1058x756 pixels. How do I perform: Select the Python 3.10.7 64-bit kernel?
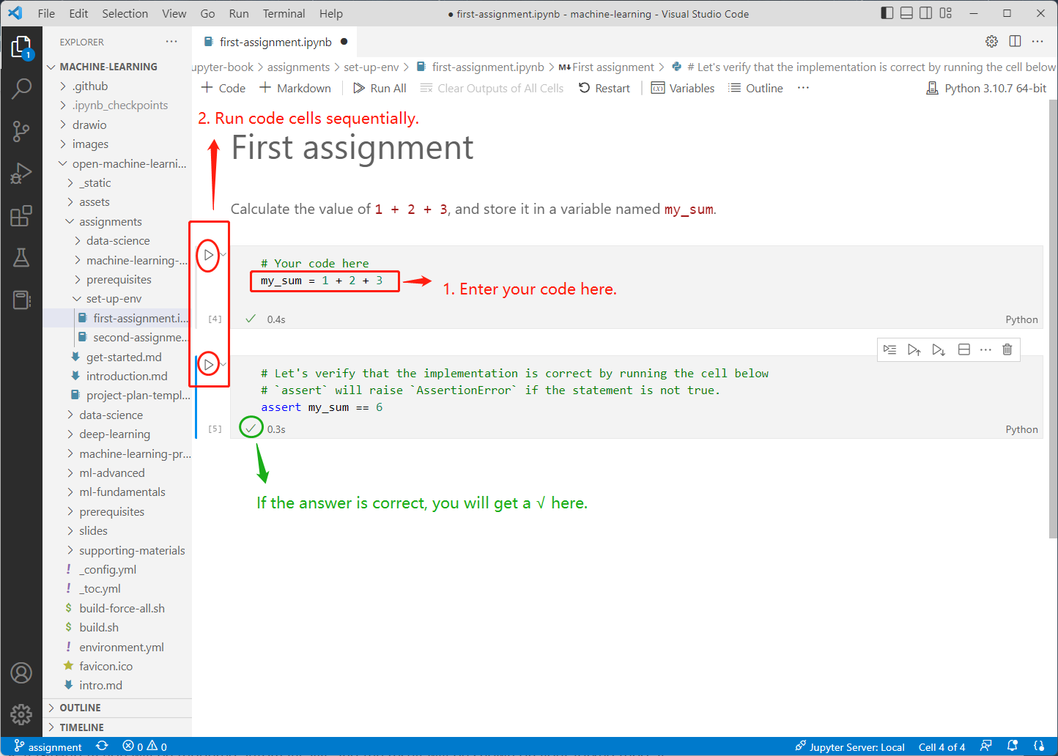(986, 88)
